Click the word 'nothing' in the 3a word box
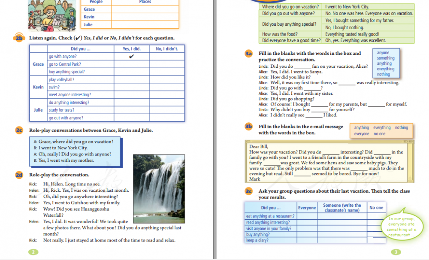The height and width of the screenshot is (260, 429). (x=383, y=74)
